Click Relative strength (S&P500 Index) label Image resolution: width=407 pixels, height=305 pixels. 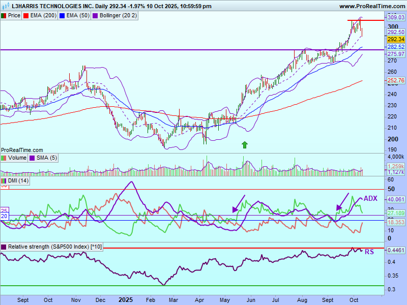(54, 247)
